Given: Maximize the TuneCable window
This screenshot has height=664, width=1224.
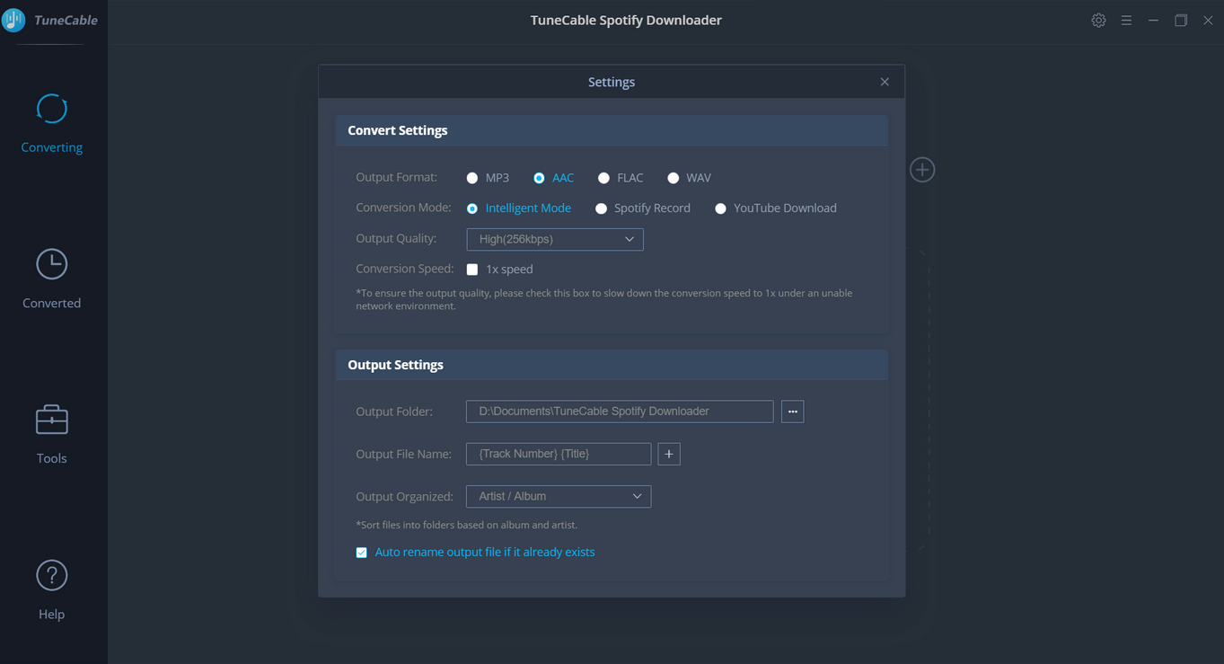Looking at the screenshot, I should point(1181,20).
